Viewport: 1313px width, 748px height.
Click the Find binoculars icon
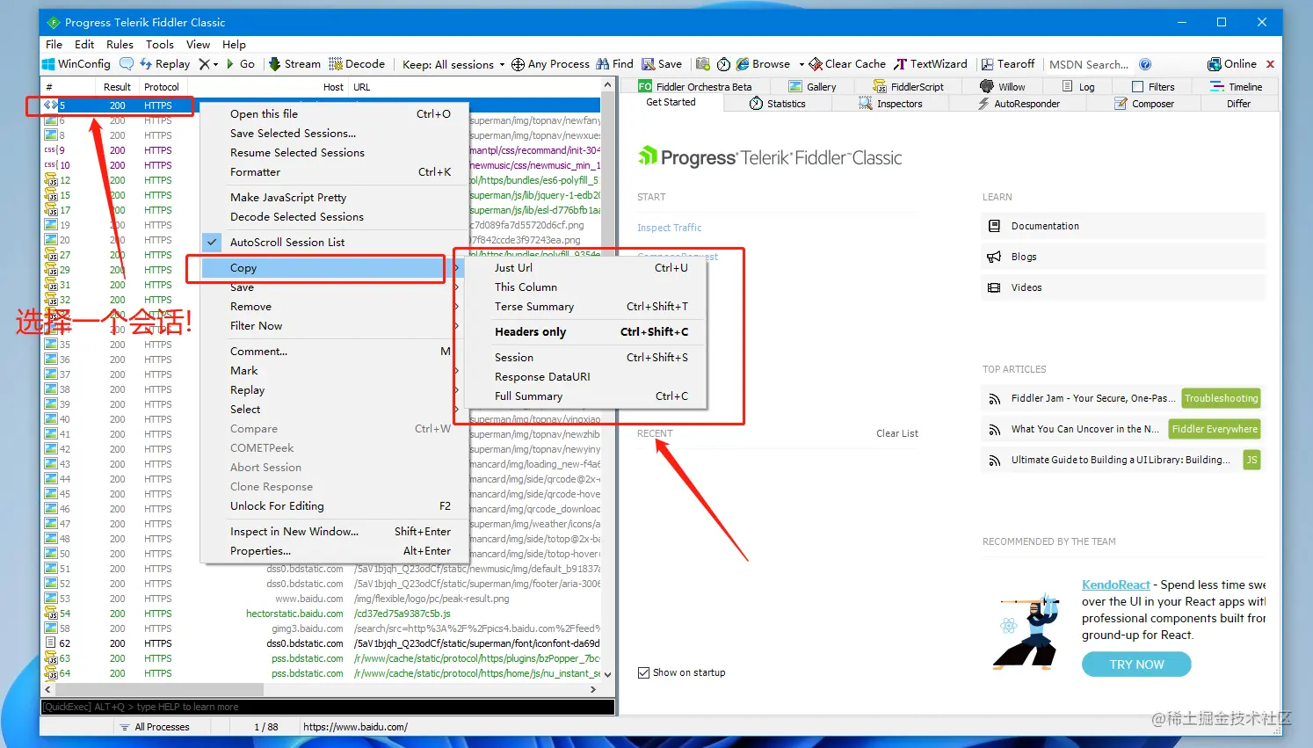[x=603, y=64]
